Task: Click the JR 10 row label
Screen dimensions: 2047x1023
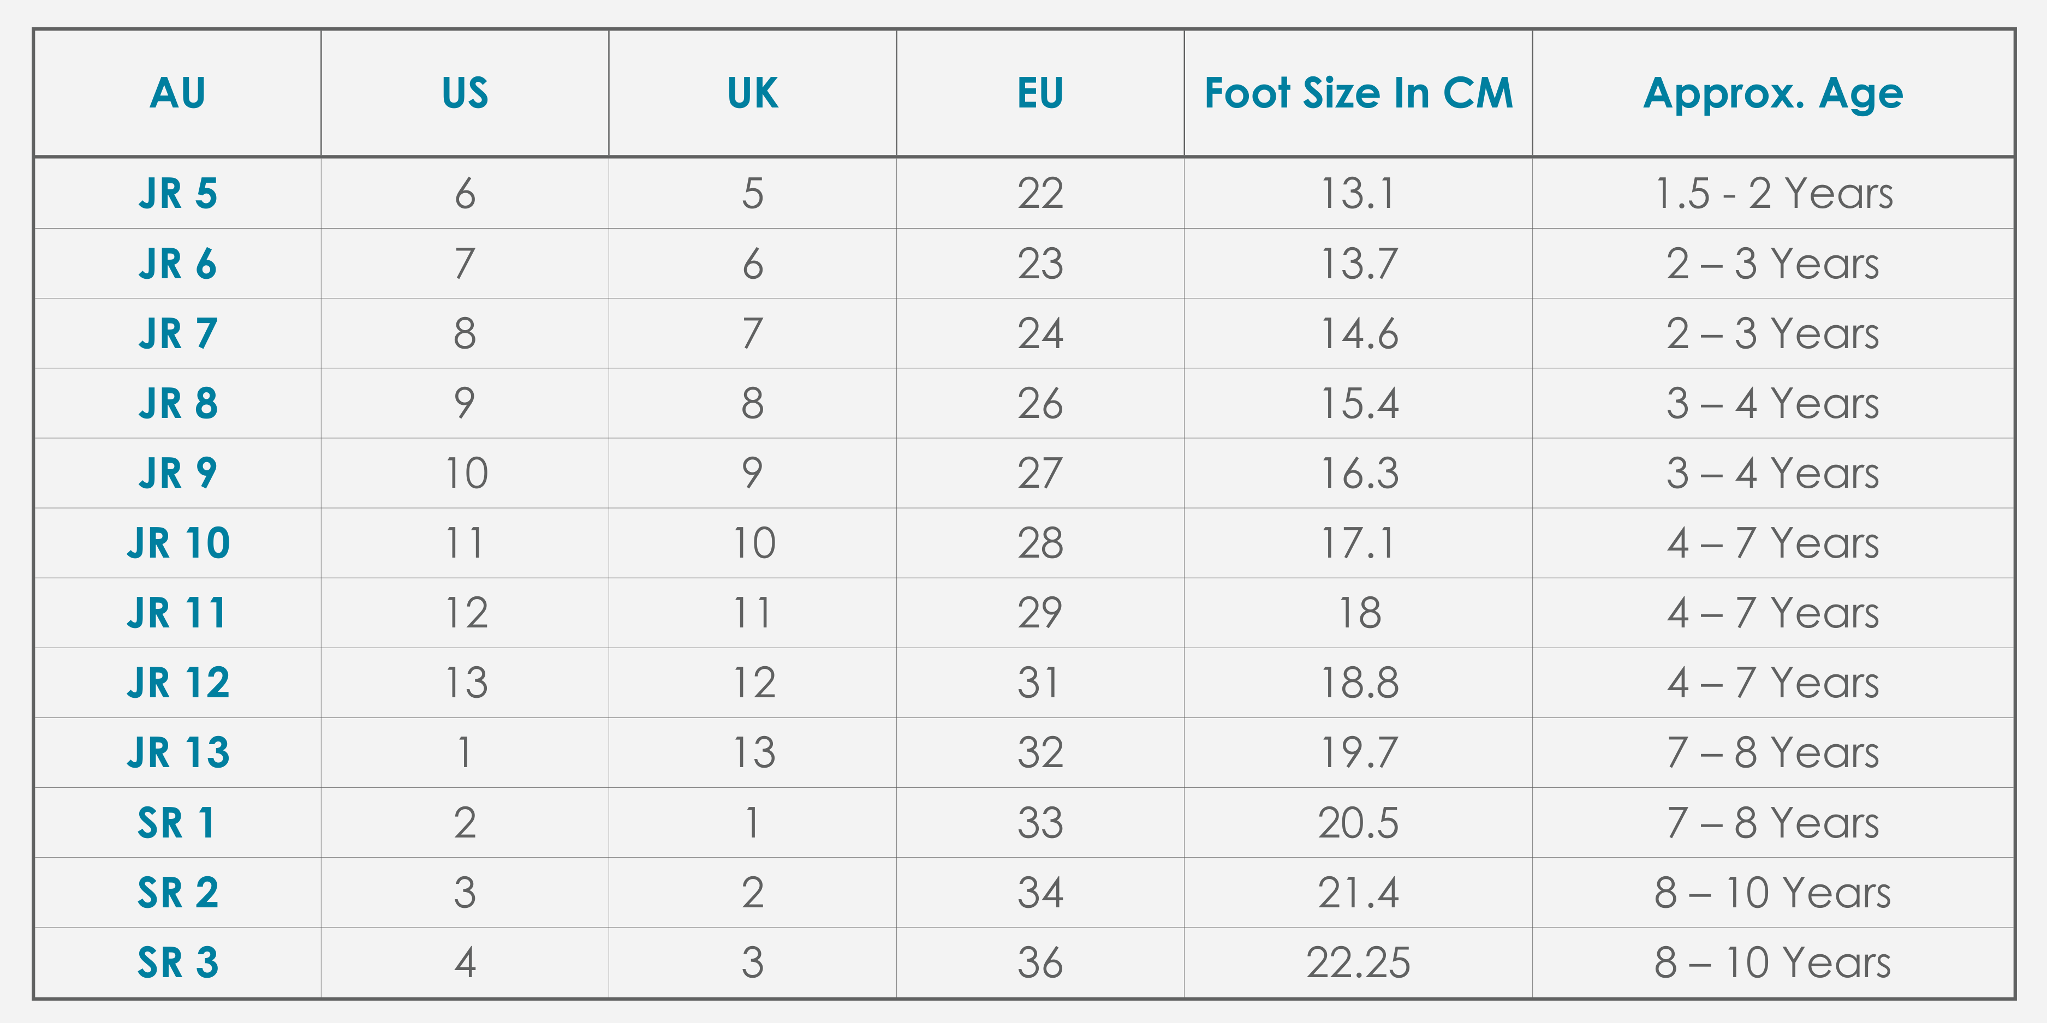Action: tap(177, 543)
